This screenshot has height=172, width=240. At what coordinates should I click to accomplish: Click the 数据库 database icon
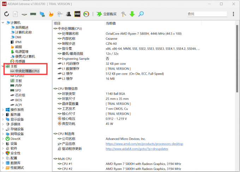click(7, 163)
